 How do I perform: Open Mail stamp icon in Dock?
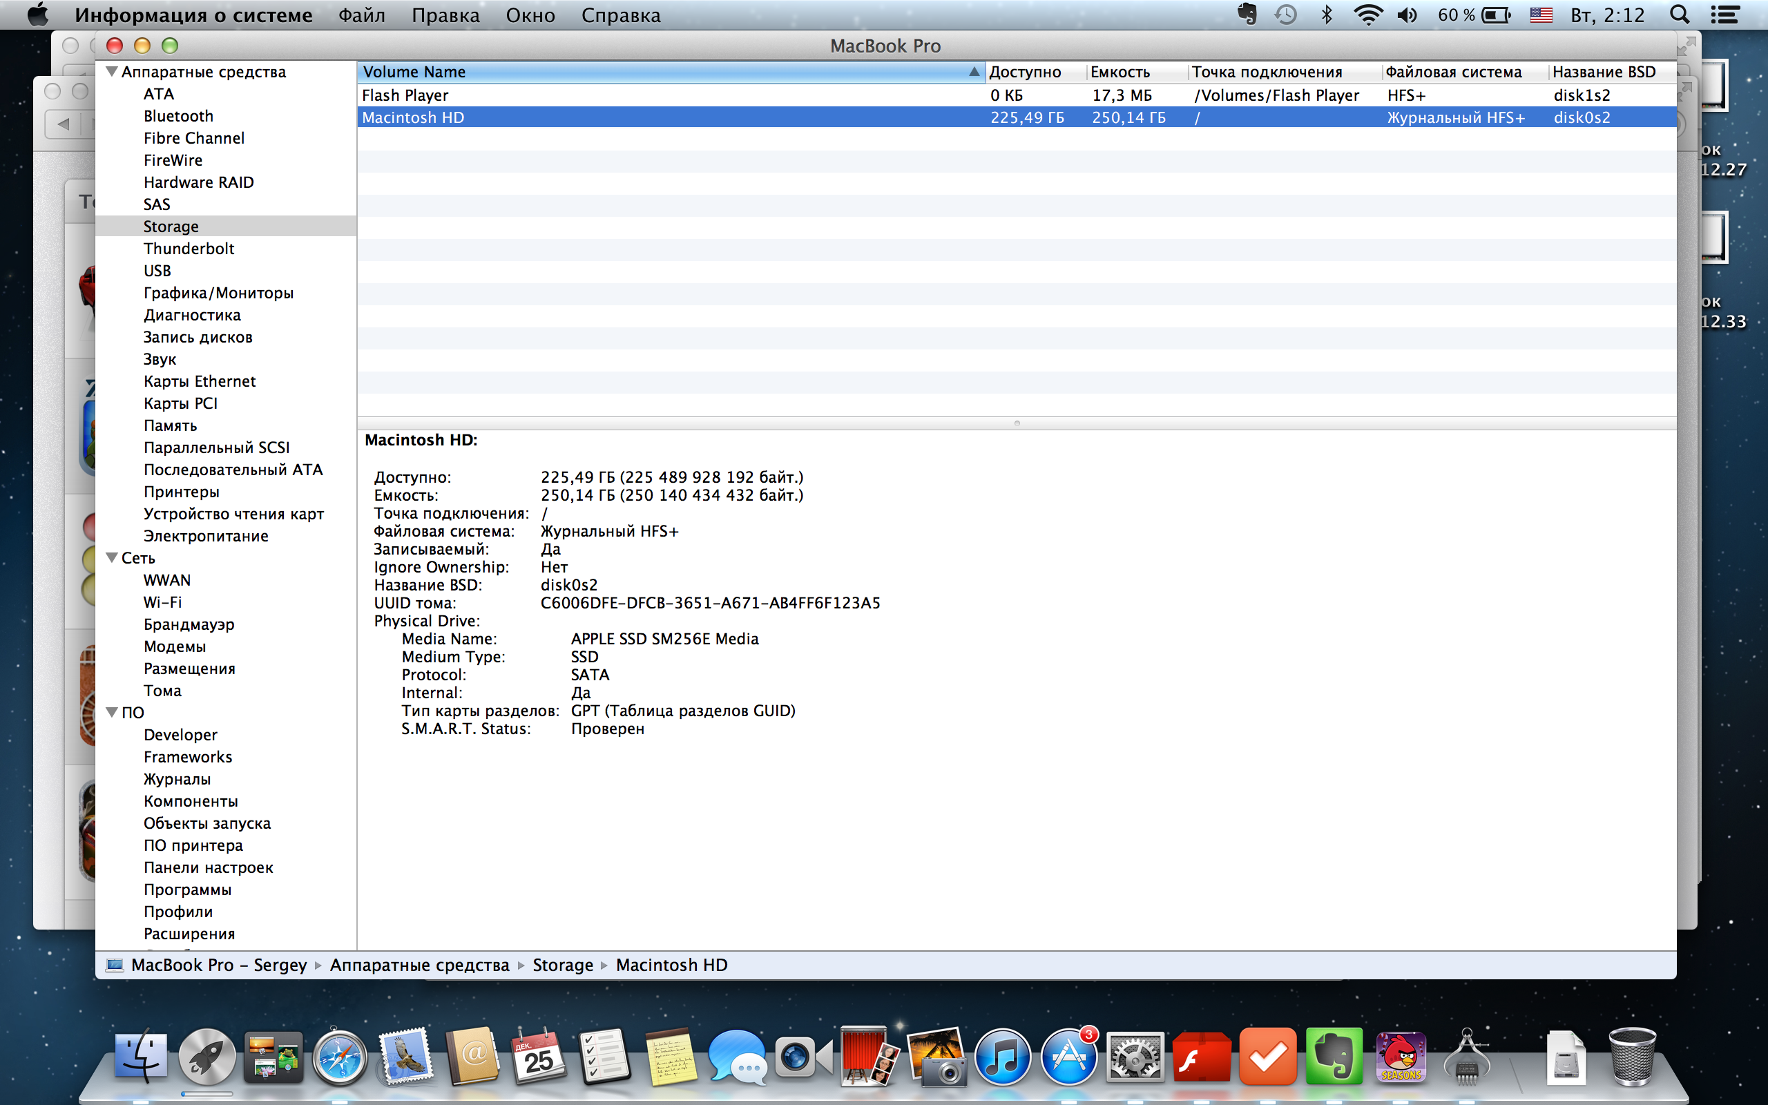coord(406,1057)
